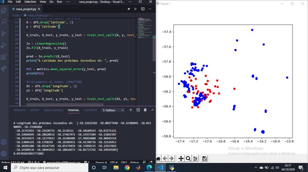
Task: Click 'Spaces: 4' indentation in status bar
Action: point(101,162)
